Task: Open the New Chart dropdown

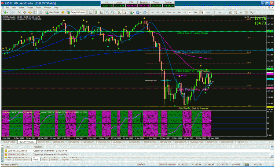Action: pyautogui.click(x=6, y=12)
